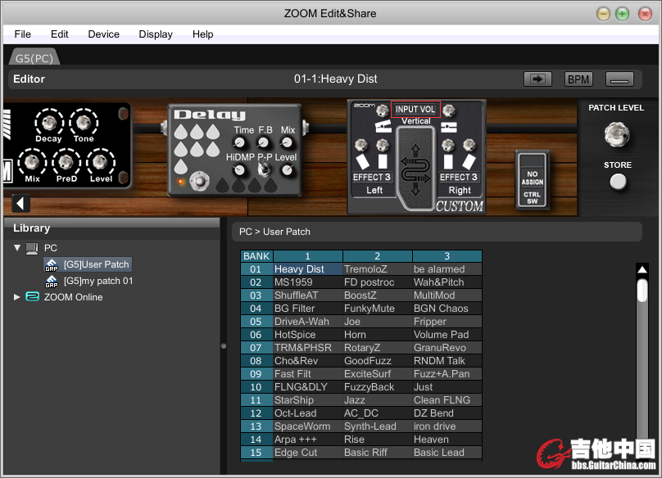Click the expression pedal treadle with arrows
Viewport: 662px width, 478px height.
tap(416, 169)
